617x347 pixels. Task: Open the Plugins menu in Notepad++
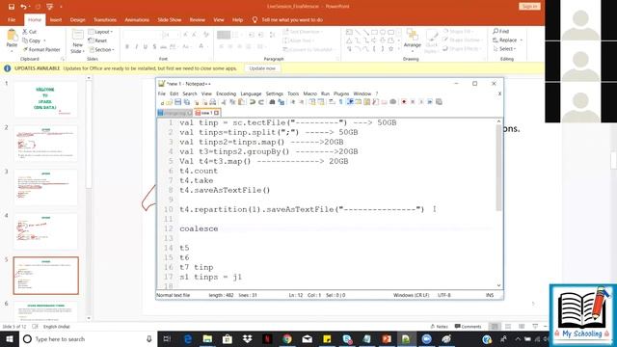pyautogui.click(x=341, y=93)
